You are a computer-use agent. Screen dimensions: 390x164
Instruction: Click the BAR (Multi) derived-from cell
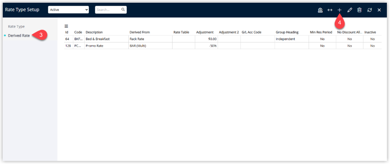138,46
